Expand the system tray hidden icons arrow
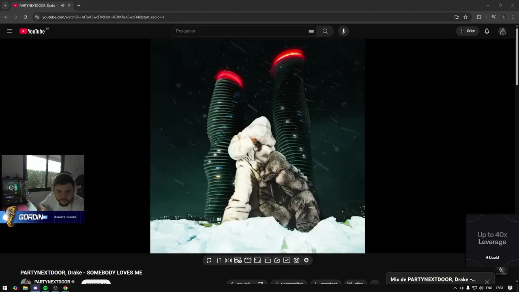The width and height of the screenshot is (519, 292). pos(455,288)
